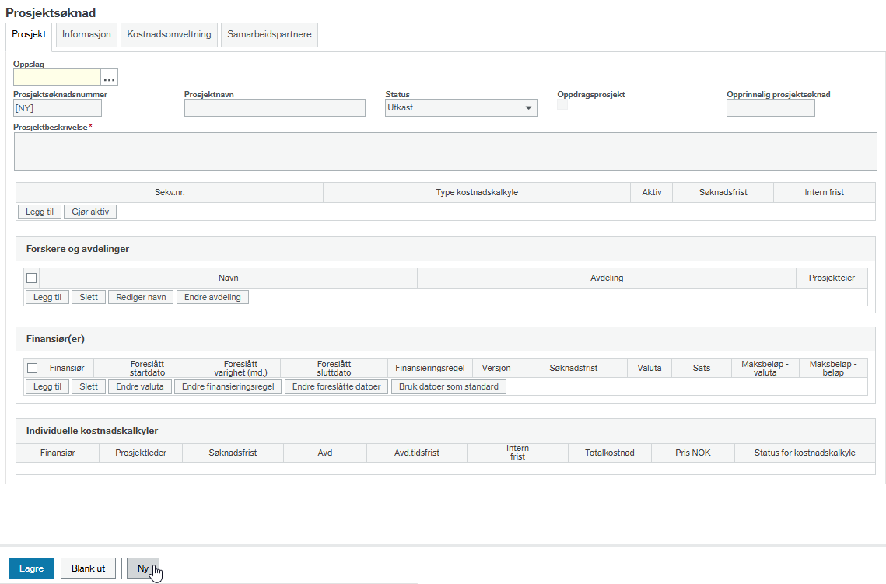
Task: Select all rows in Finansiør(er) table
Action: click(x=32, y=369)
